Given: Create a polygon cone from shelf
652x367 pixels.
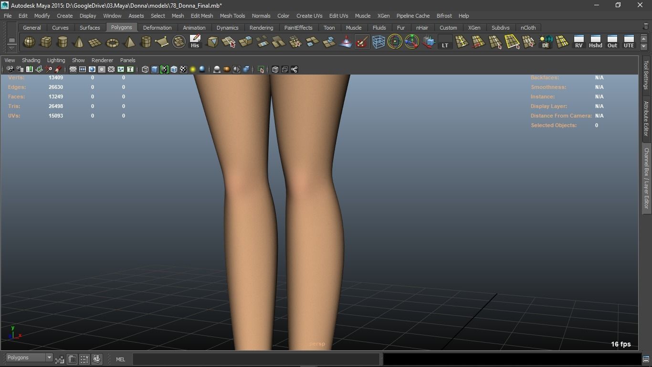Looking at the screenshot, I should pyautogui.click(x=79, y=42).
